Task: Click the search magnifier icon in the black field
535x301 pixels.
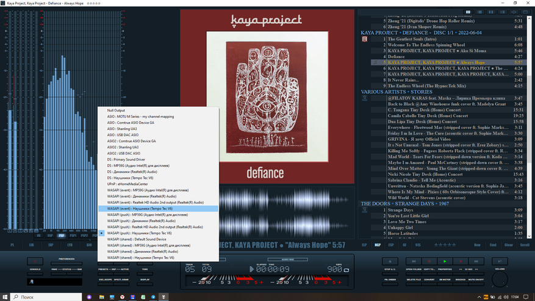Action: (x=31, y=282)
